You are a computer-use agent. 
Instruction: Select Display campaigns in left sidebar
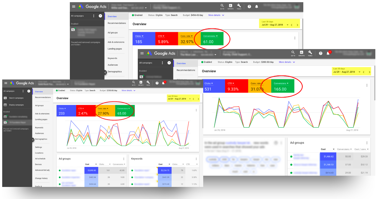16,105
